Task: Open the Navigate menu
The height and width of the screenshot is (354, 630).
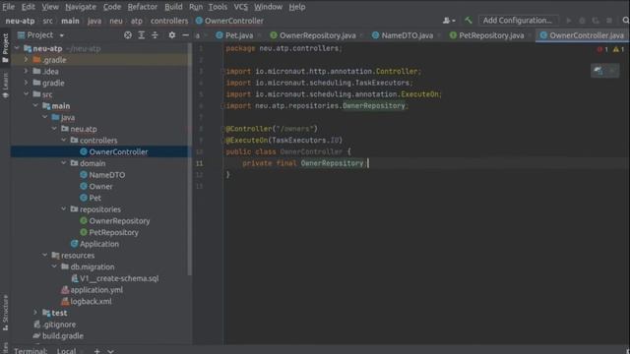Action: point(81,7)
